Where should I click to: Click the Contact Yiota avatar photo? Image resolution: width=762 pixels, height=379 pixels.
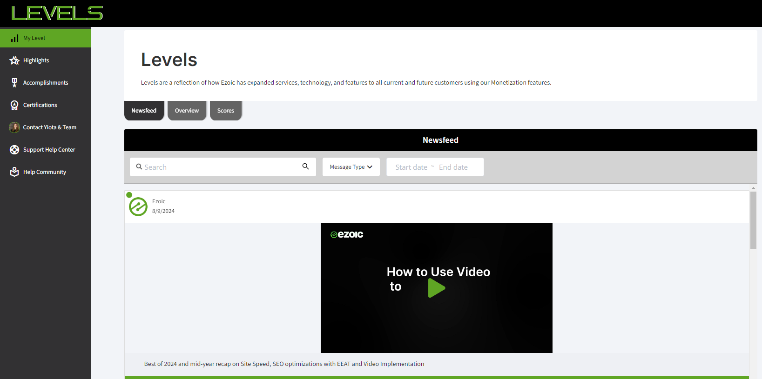[x=14, y=127]
